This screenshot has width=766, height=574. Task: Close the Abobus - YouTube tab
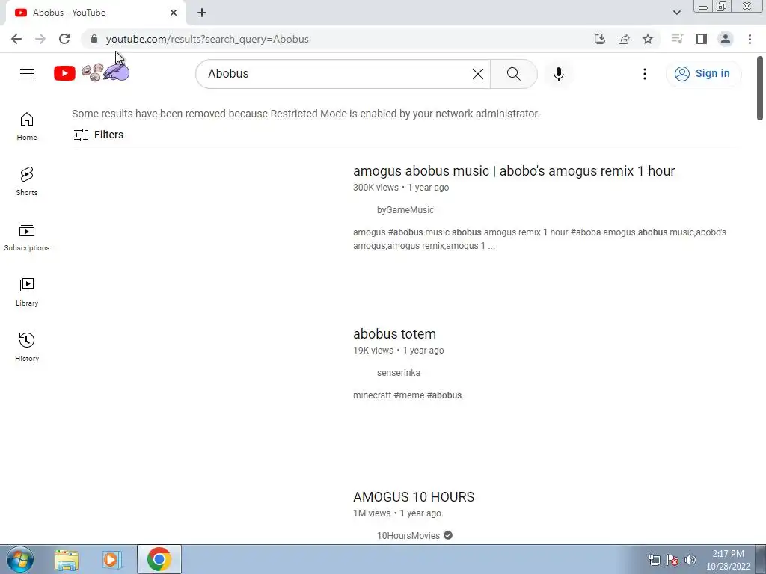point(174,13)
